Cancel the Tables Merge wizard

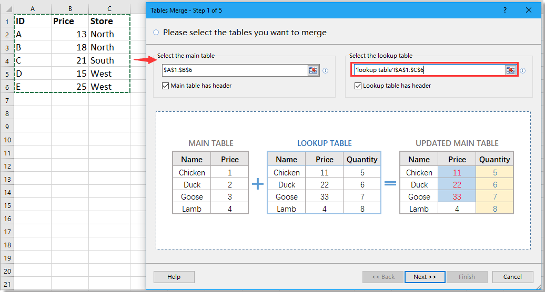(x=512, y=277)
